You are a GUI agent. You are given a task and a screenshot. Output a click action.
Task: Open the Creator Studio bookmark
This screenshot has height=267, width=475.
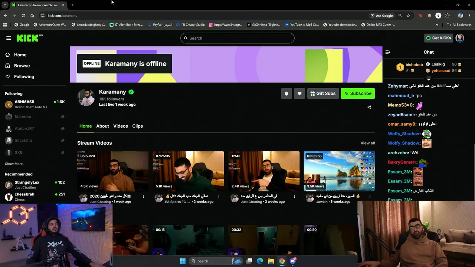click(x=190, y=25)
